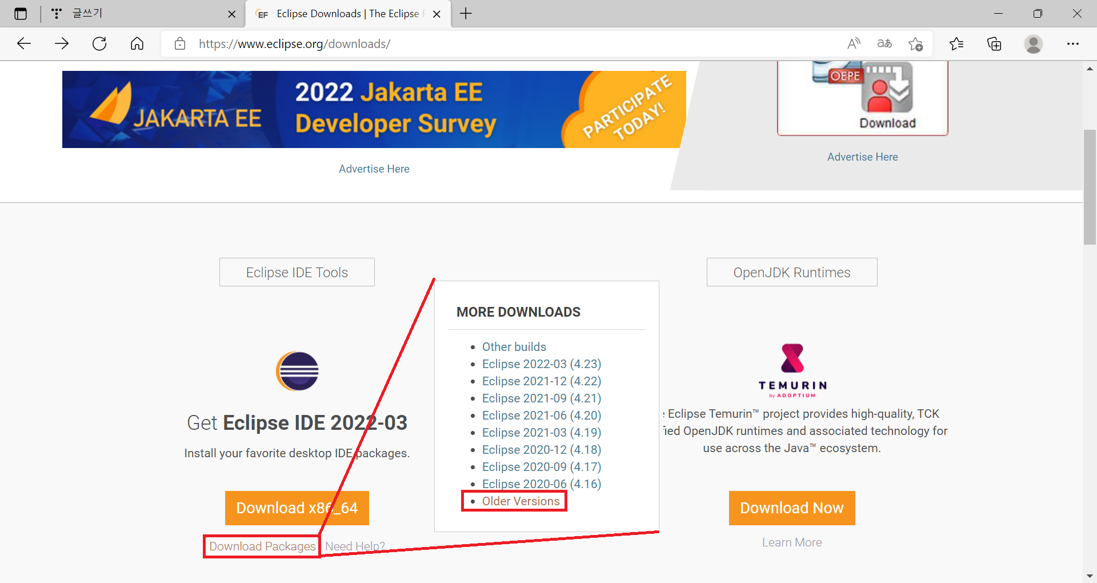Image resolution: width=1097 pixels, height=583 pixels.
Task: Open Read aloud from address bar
Action: [x=854, y=44]
